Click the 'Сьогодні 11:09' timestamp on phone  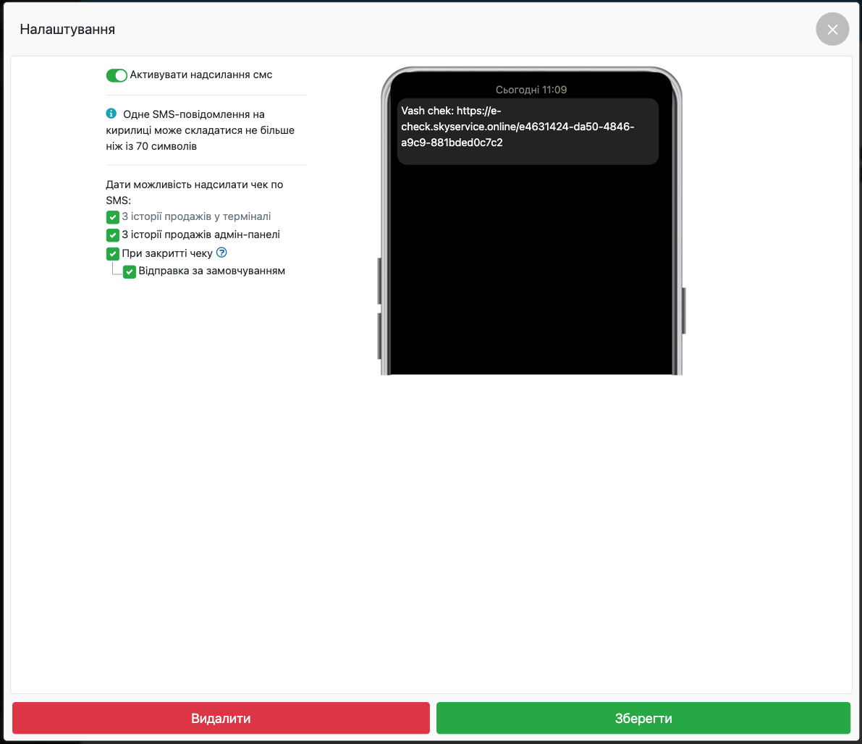531,90
